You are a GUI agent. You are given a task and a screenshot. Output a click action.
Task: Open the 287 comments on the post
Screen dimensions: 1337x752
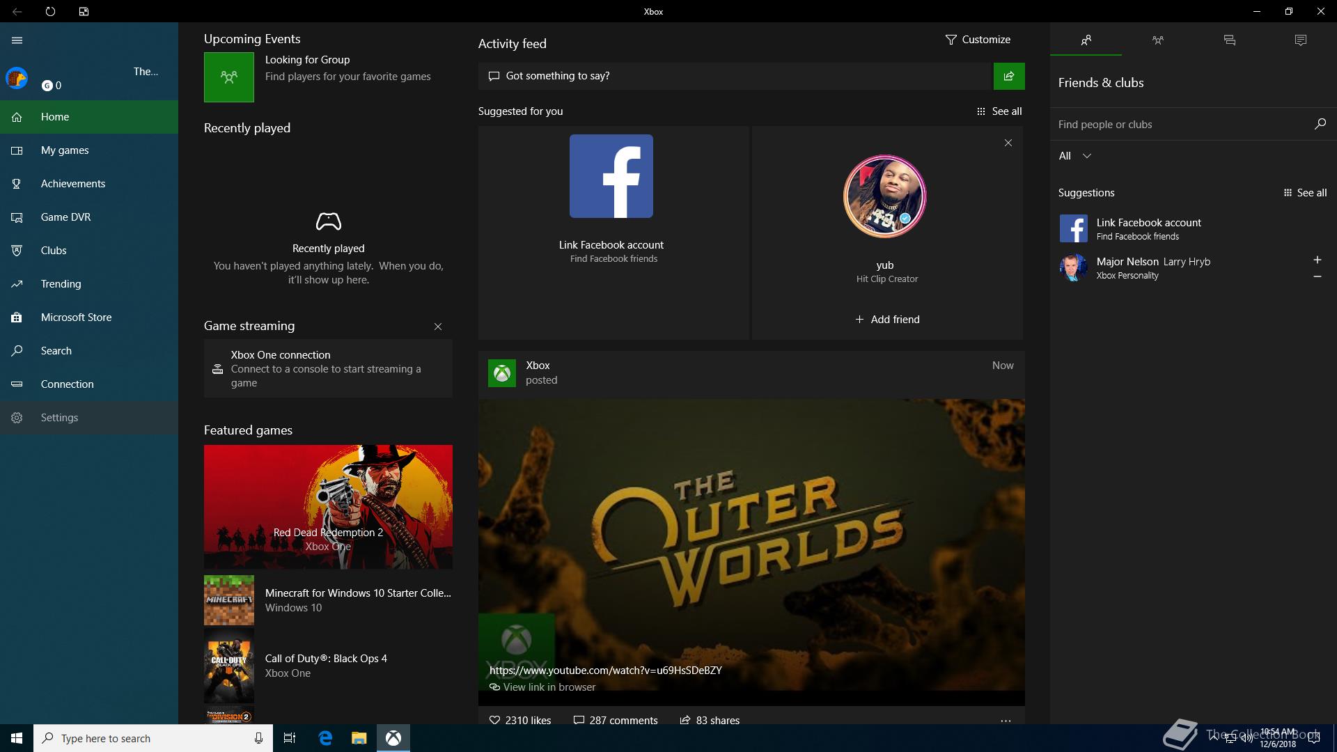616,720
